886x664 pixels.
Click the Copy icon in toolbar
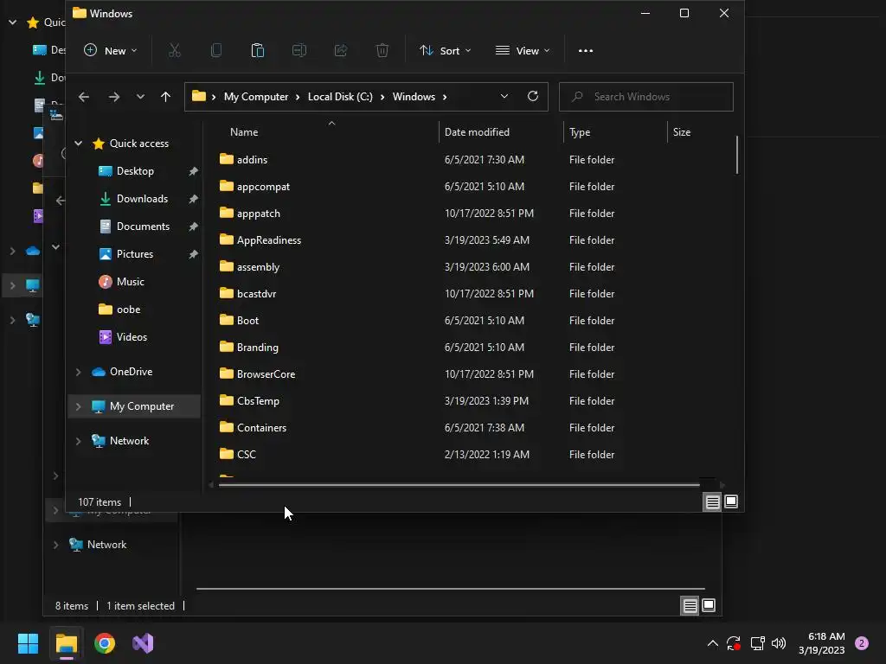coord(215,51)
